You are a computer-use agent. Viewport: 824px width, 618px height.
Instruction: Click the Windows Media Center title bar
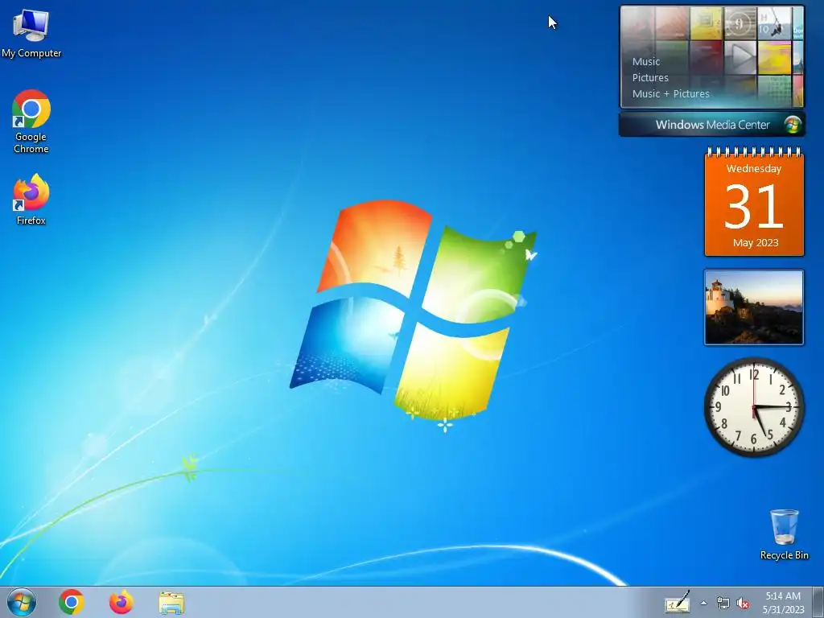click(x=712, y=125)
